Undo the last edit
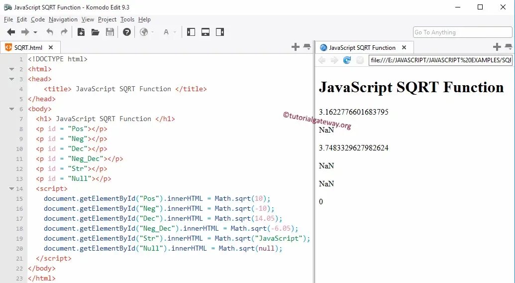Image resolution: width=515 pixels, height=283 pixels. tap(50, 32)
